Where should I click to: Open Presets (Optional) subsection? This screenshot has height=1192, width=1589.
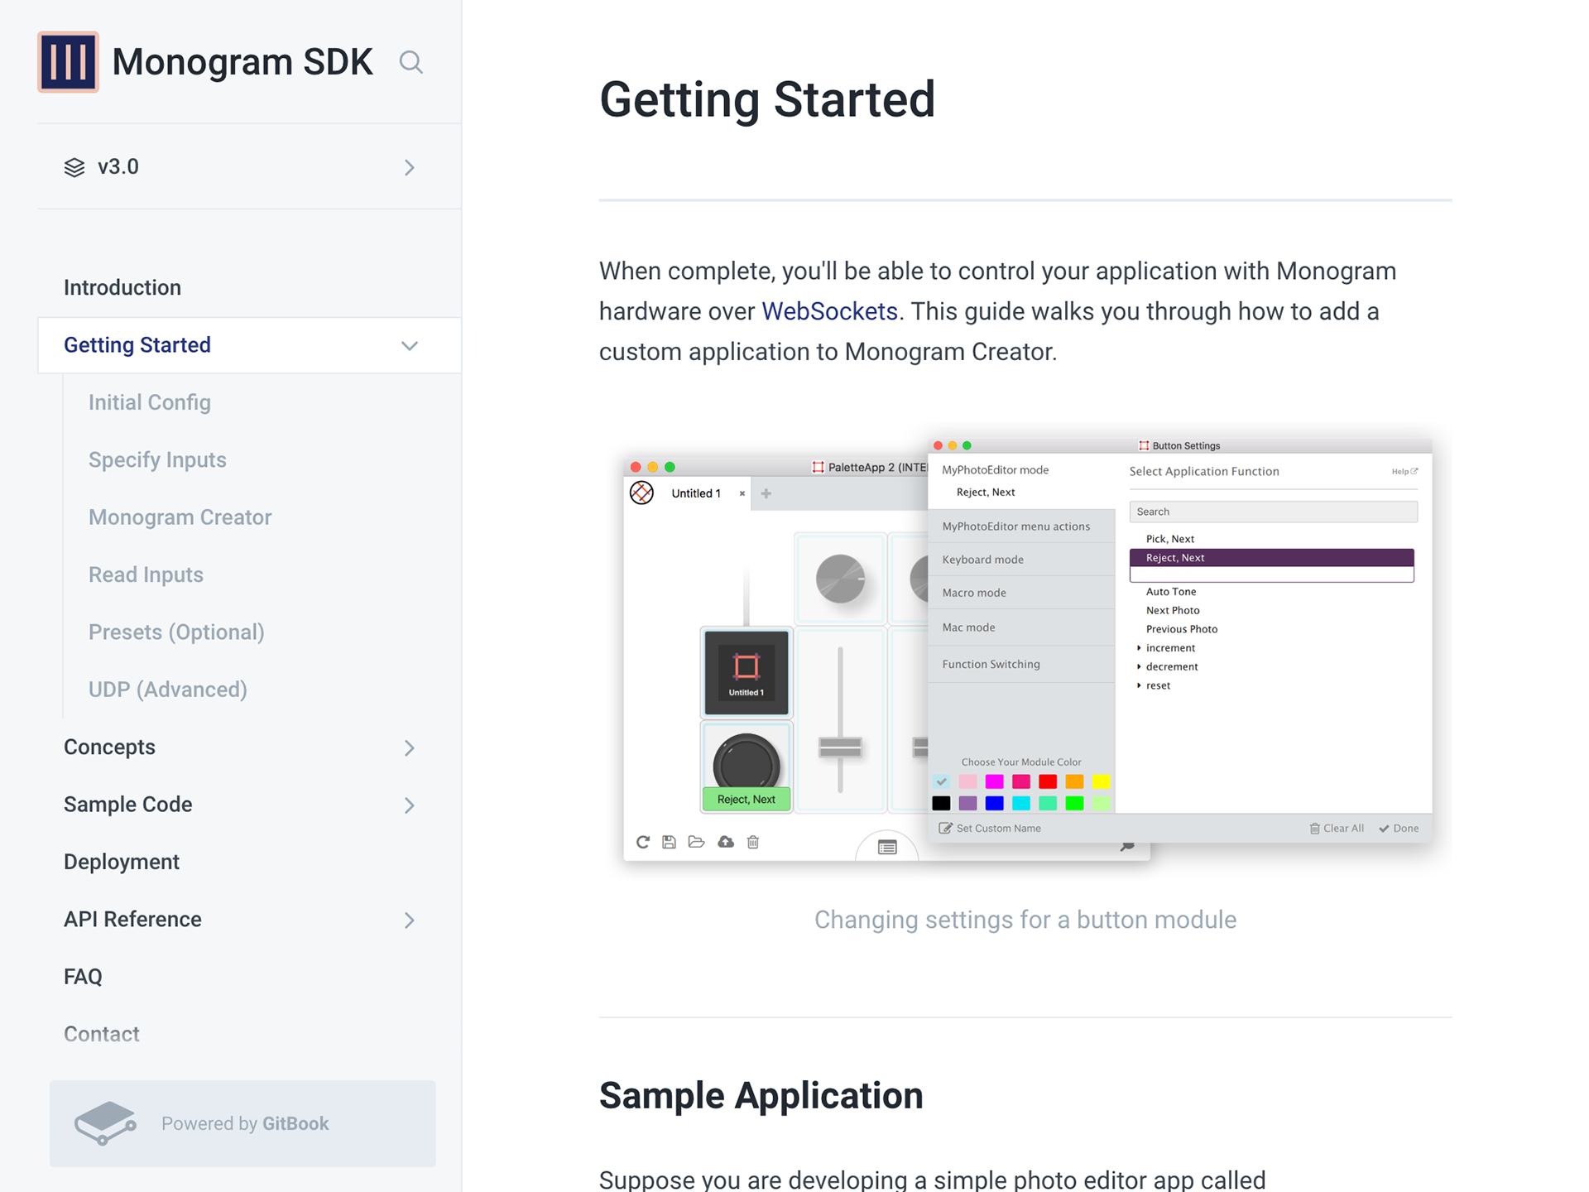[176, 632]
